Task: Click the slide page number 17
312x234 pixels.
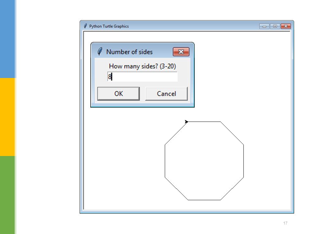Action: coord(285,223)
